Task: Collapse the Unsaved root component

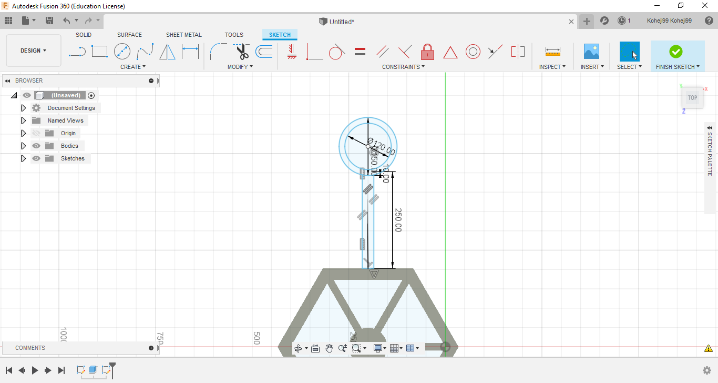Action: tap(14, 95)
